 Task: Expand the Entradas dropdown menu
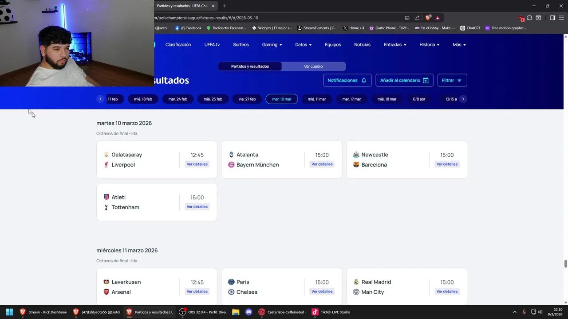395,45
